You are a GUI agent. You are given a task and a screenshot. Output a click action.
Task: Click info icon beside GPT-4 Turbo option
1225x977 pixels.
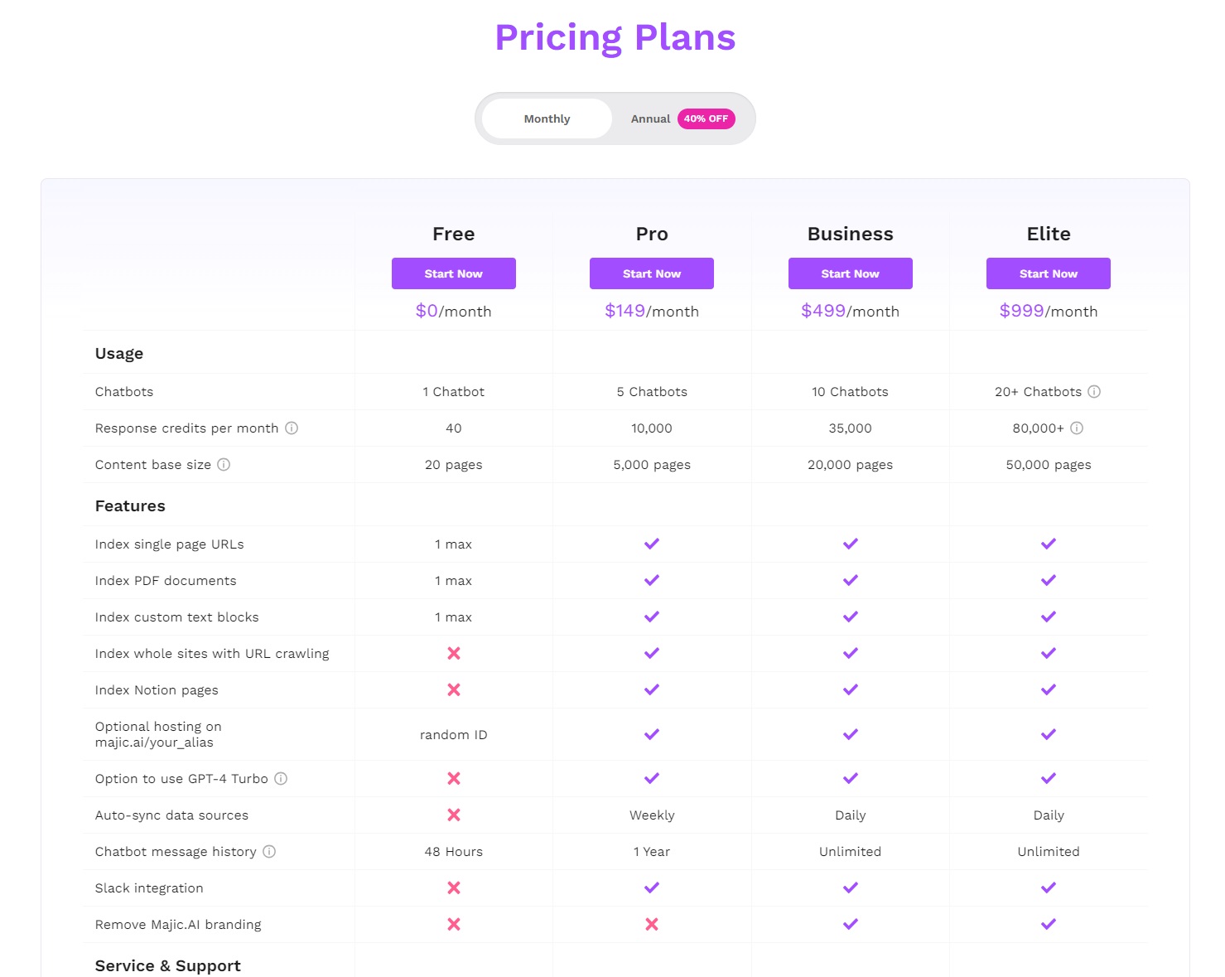(281, 779)
